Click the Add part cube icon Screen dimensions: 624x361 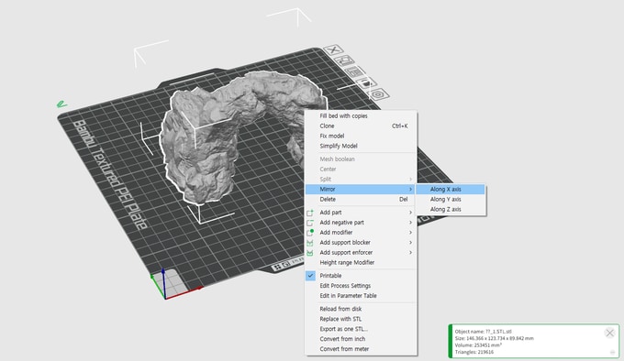[x=310, y=213]
